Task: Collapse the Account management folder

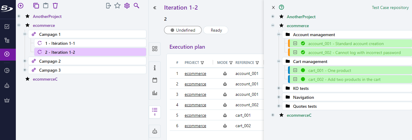Action: tap(279, 35)
